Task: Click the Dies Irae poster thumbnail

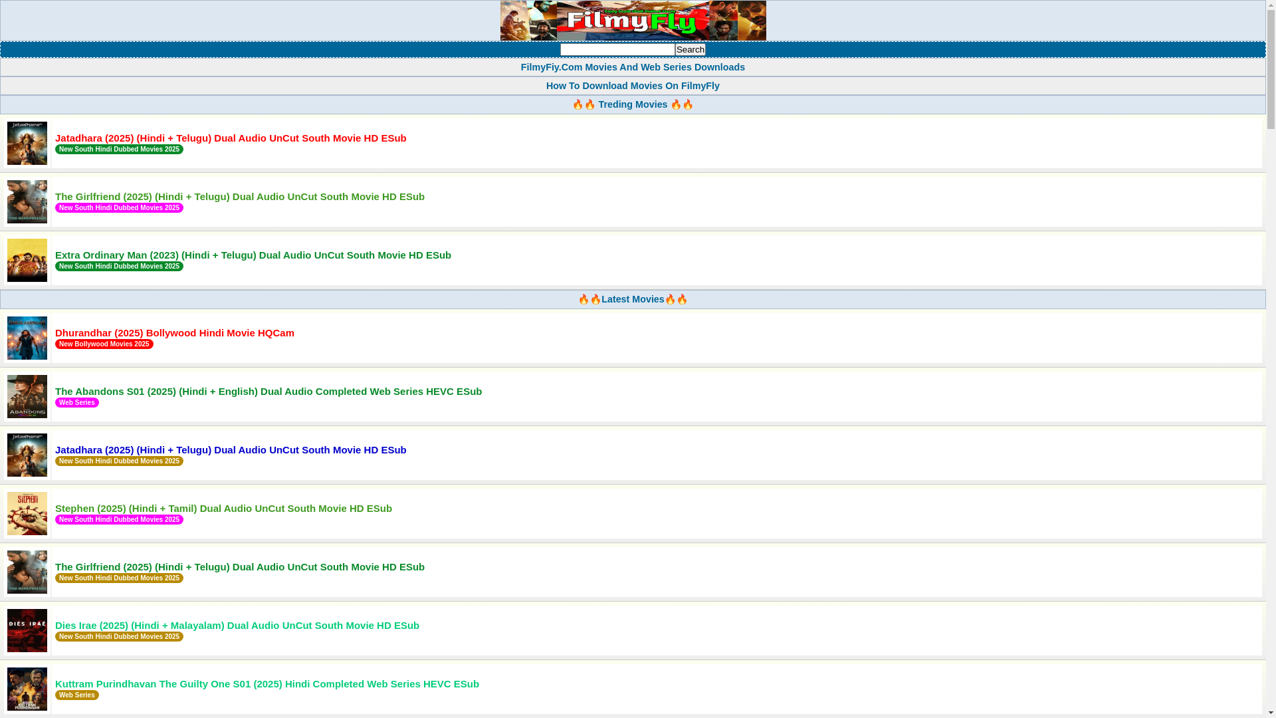Action: click(27, 630)
